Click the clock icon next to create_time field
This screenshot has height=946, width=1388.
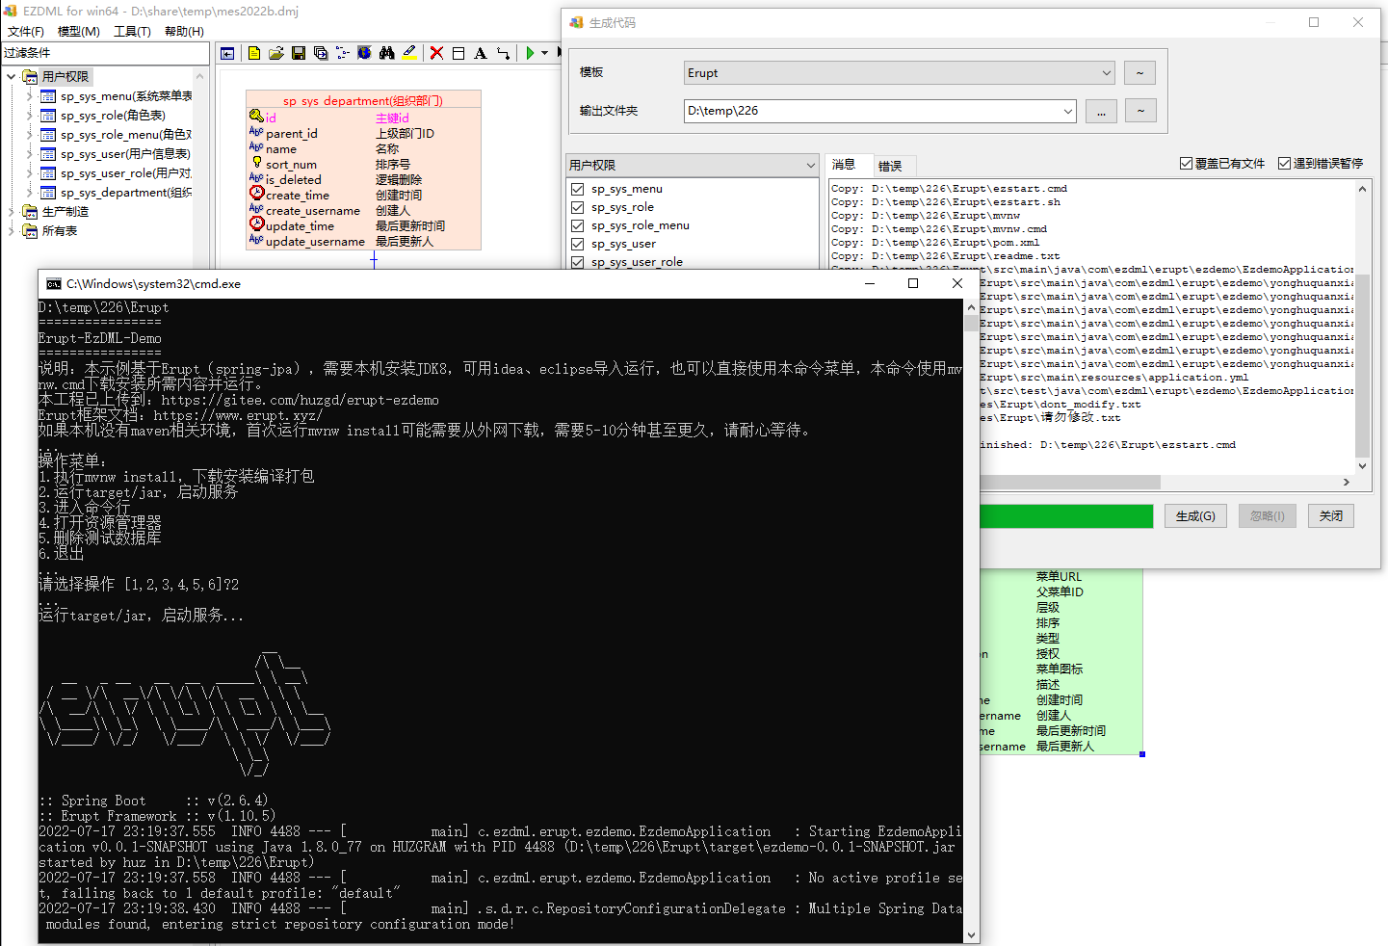(256, 193)
